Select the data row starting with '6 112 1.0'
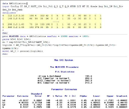The image size is (129, 109). coord(52,16)
